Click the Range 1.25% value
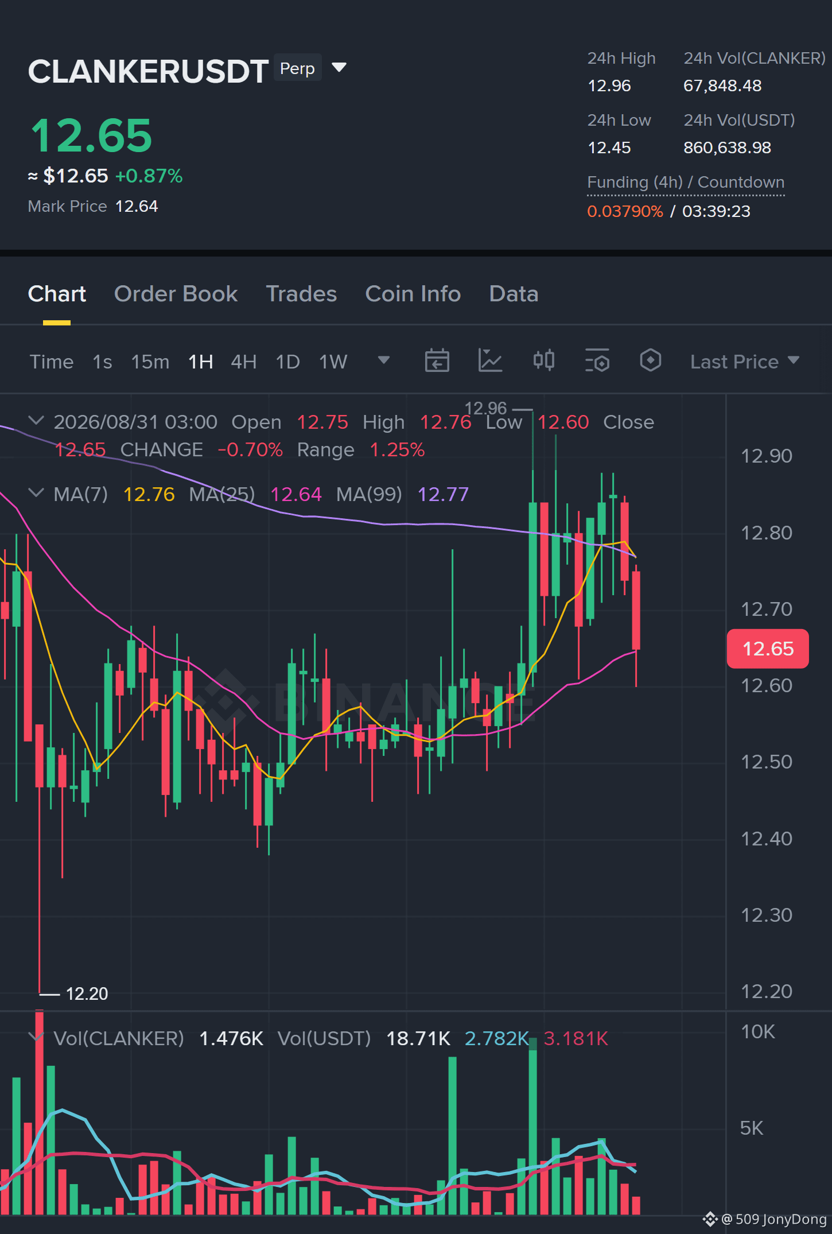The height and width of the screenshot is (1234, 832). (397, 450)
